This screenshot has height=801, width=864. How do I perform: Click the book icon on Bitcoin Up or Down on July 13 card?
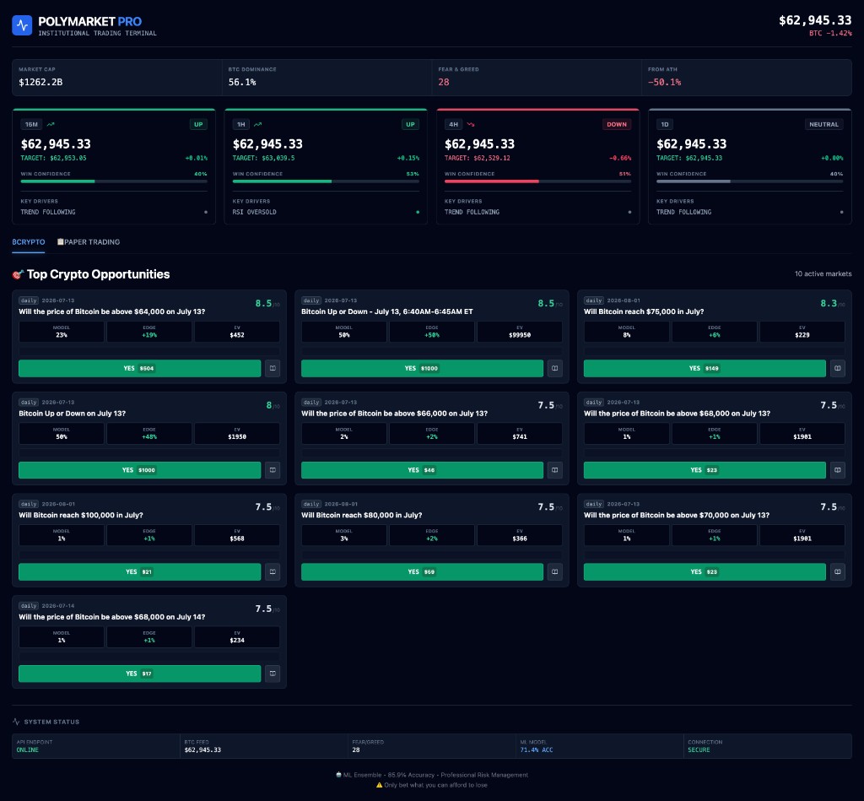click(x=273, y=470)
